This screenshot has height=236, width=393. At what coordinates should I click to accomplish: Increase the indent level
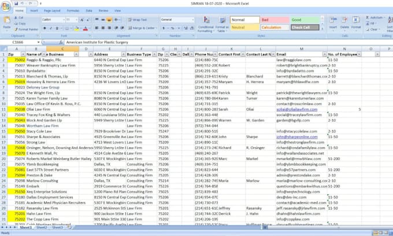point(122,28)
